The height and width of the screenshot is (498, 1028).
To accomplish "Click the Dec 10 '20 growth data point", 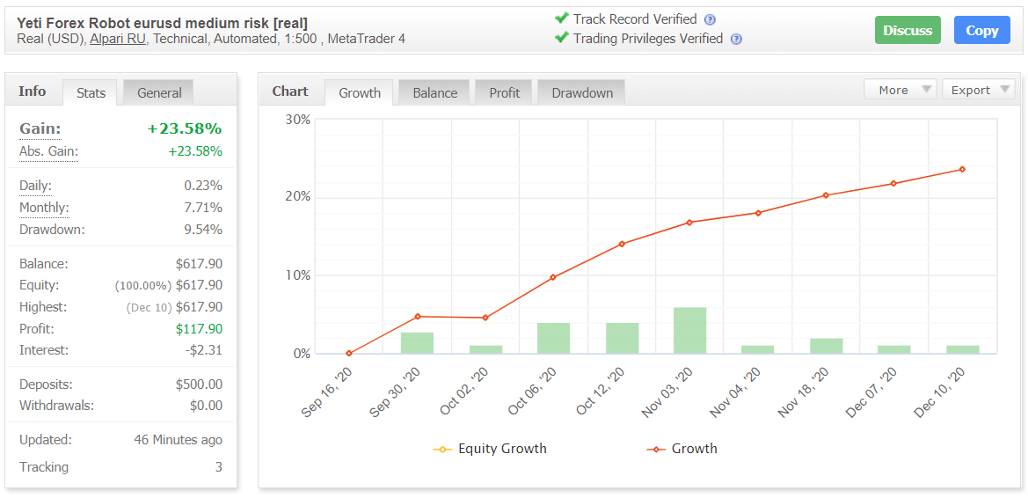I will point(962,169).
